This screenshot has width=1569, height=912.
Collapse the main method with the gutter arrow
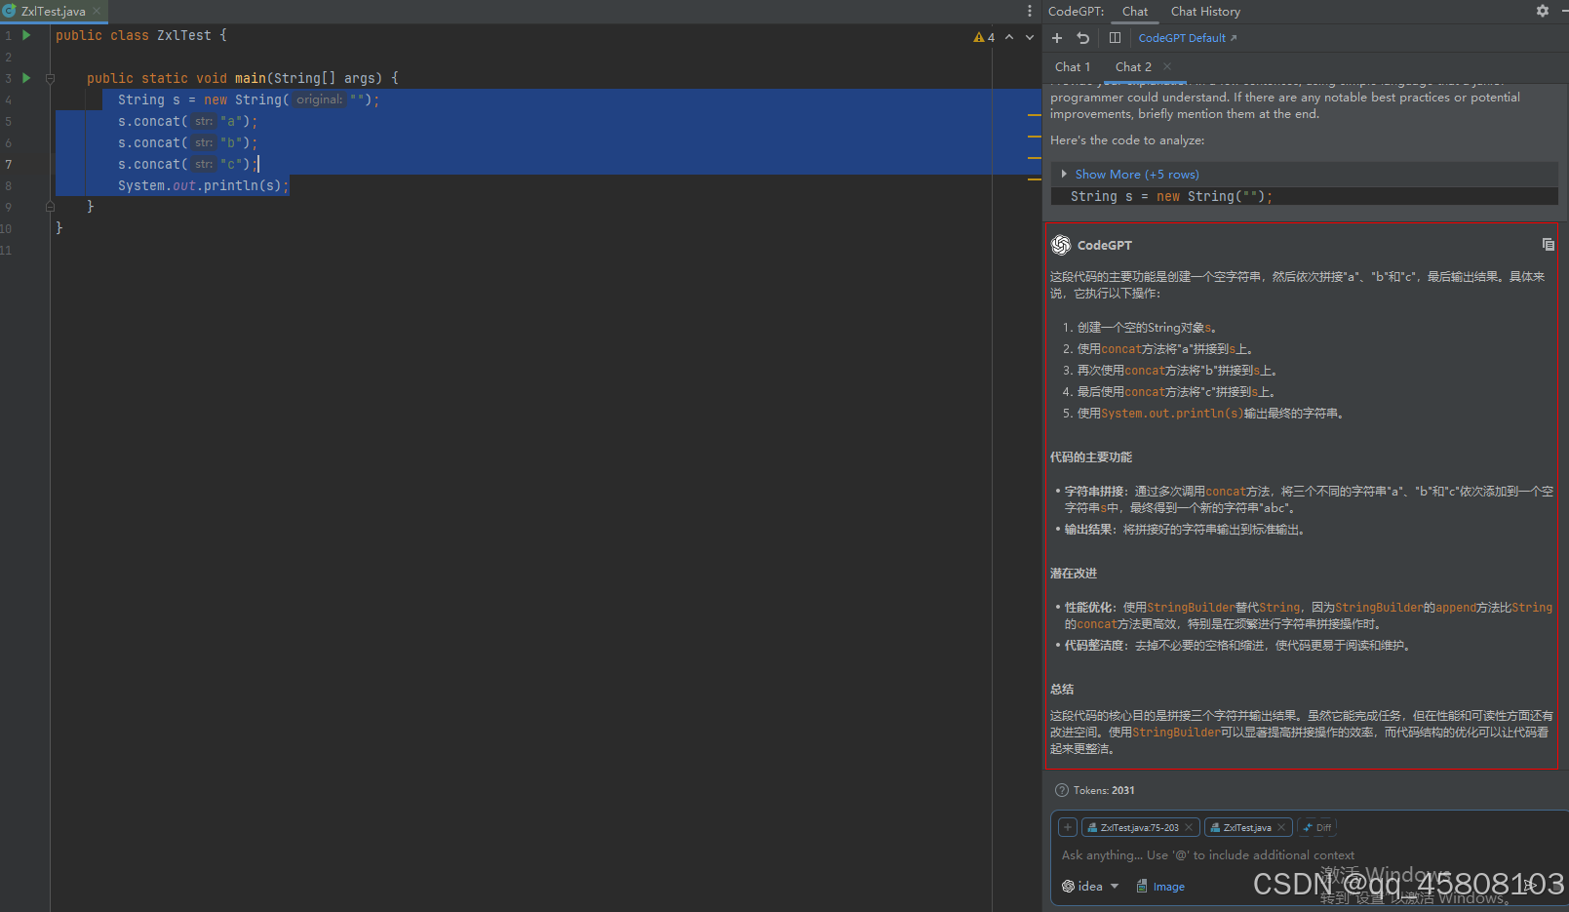point(50,78)
